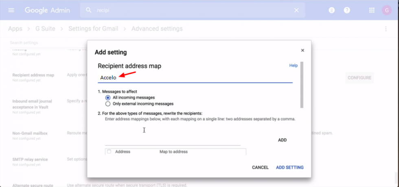Open the hamburger main menu
The image size is (399, 187).
[x=11, y=10]
